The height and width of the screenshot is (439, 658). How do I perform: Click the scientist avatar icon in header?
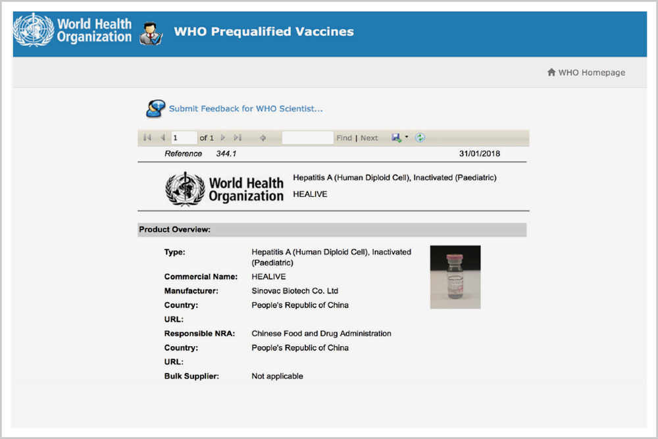coord(150,33)
